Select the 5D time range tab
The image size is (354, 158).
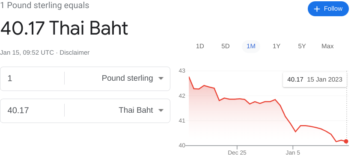click(225, 47)
